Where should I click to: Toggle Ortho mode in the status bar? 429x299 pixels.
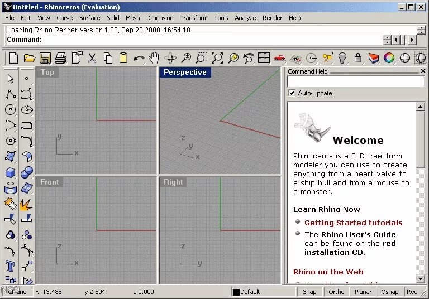click(x=336, y=292)
